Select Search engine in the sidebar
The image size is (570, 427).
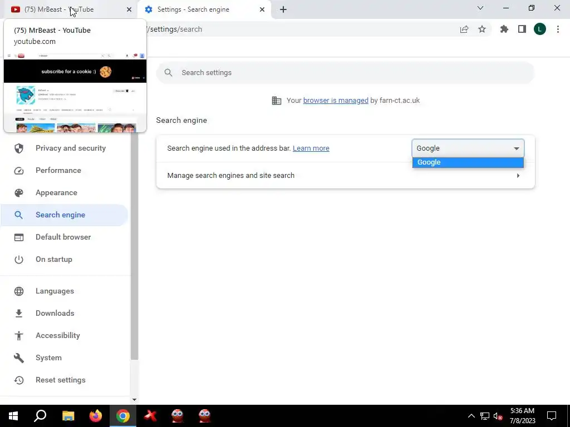[65, 215]
